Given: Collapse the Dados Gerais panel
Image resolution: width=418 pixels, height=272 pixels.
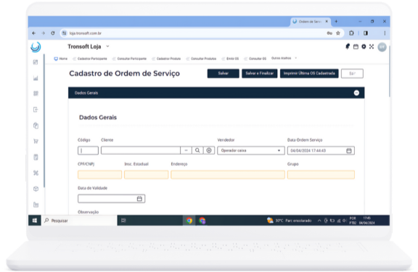Looking at the screenshot, I should 356,93.
